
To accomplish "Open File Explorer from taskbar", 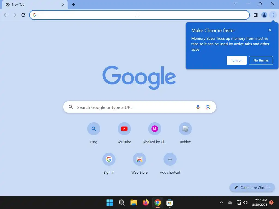I will (x=134, y=202).
